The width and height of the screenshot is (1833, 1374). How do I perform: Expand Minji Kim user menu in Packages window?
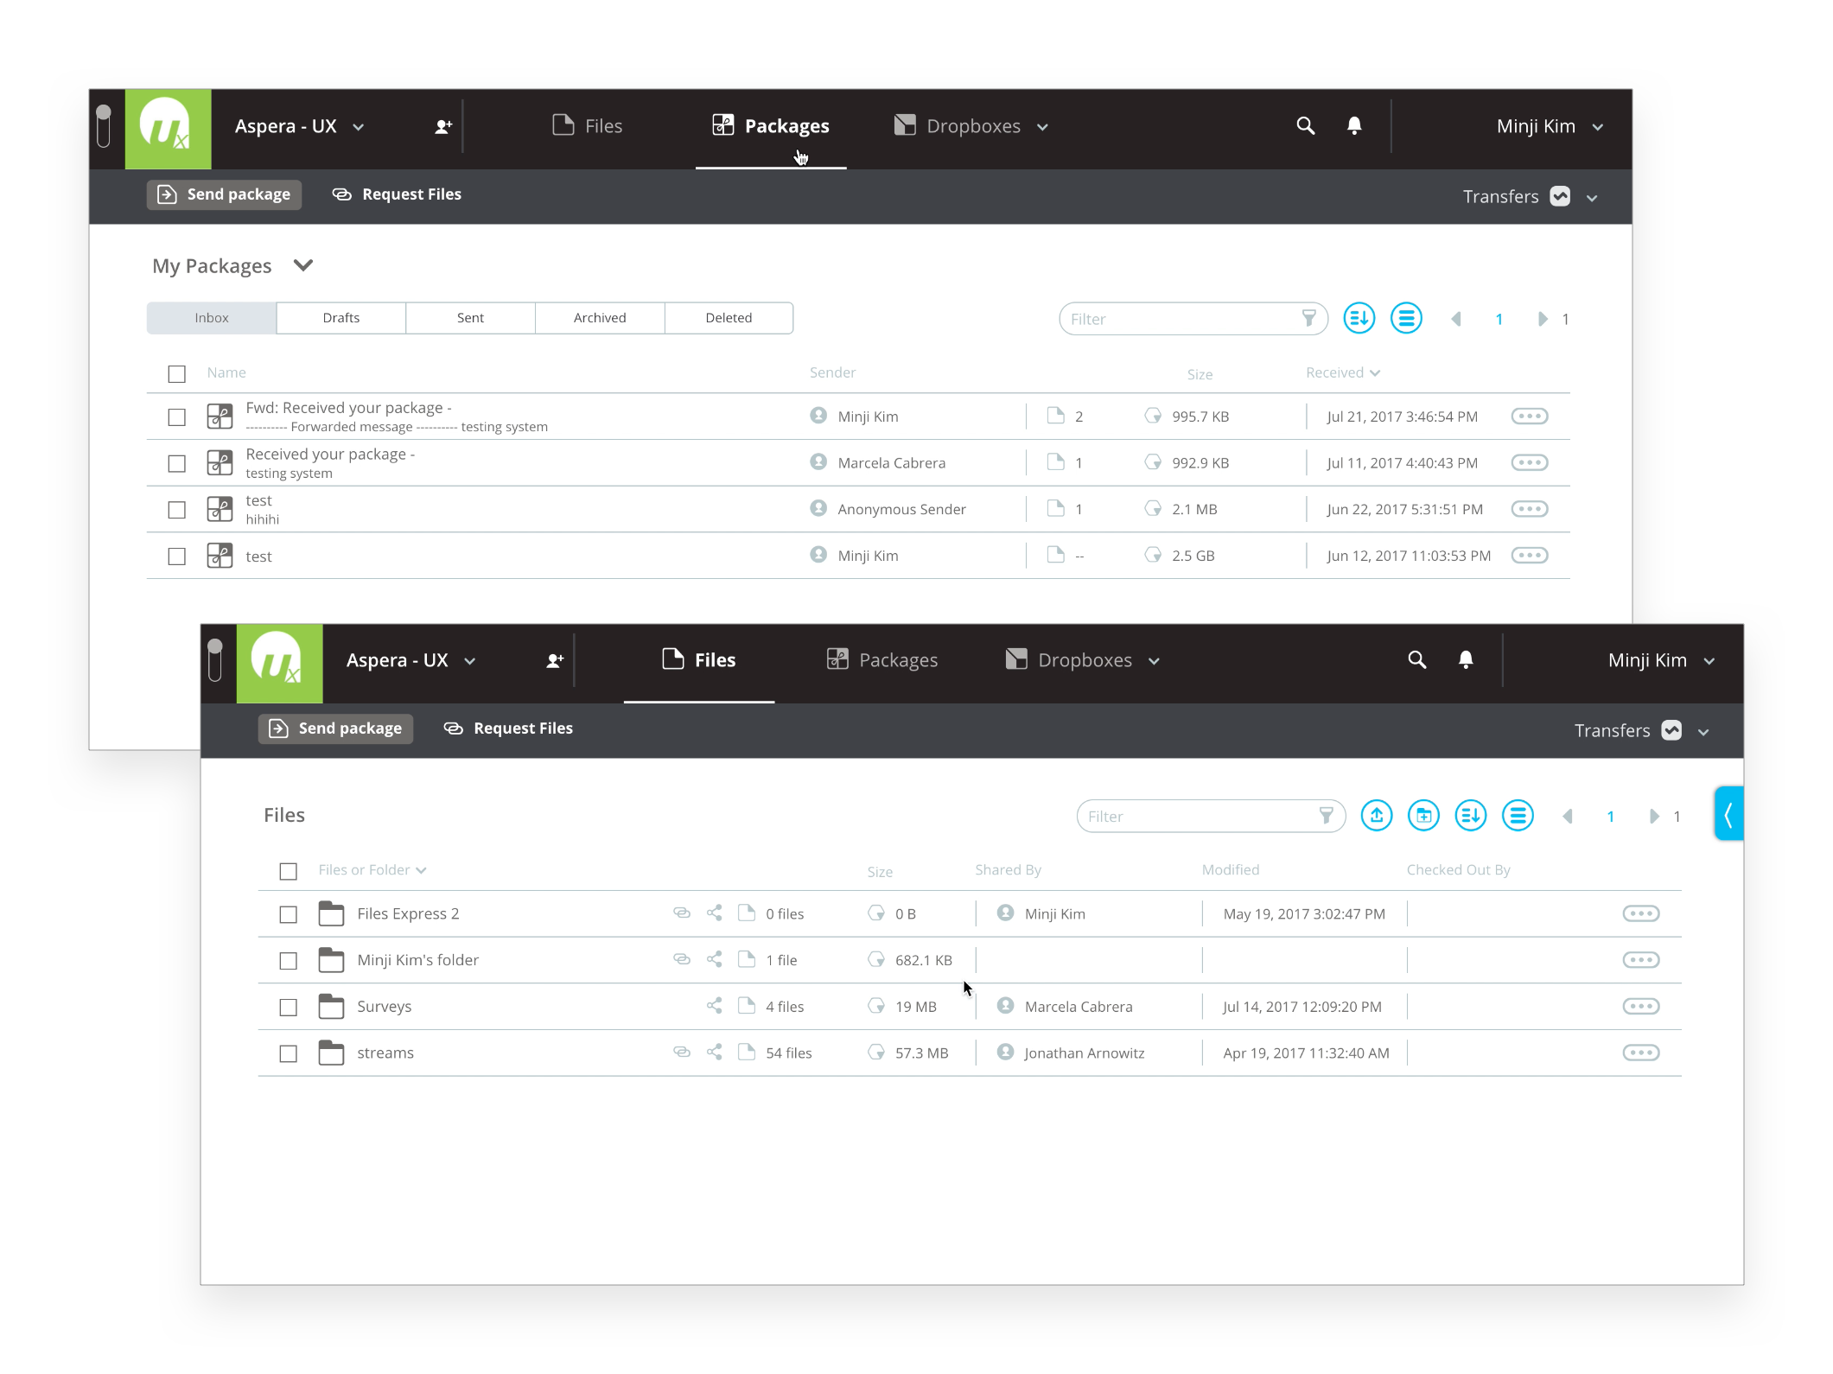pyautogui.click(x=1598, y=127)
